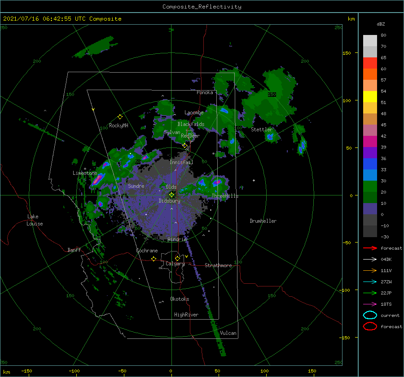Screen dimensions: 404x377
Task: Select the white 04DK arrow legend entry
Action: 370,260
